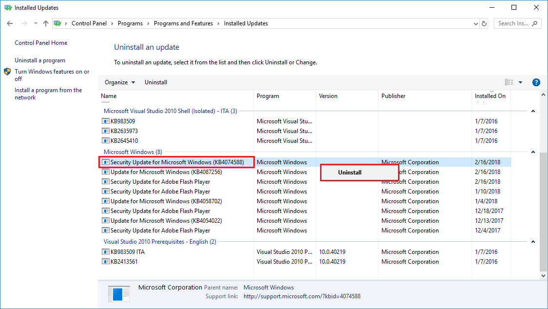Click the search magnifier icon

click(x=534, y=23)
